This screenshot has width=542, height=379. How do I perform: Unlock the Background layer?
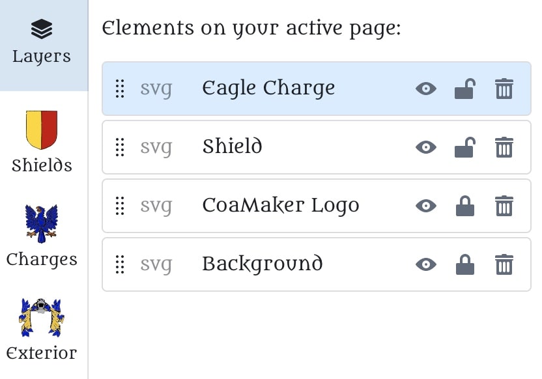coord(464,264)
